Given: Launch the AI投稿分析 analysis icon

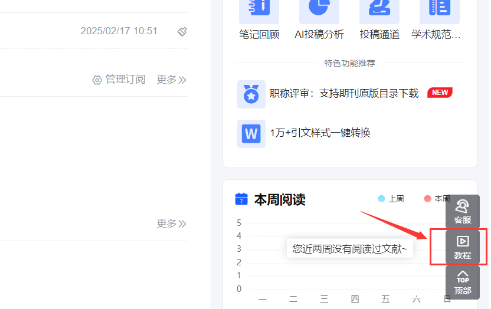Looking at the screenshot, I should [x=319, y=9].
